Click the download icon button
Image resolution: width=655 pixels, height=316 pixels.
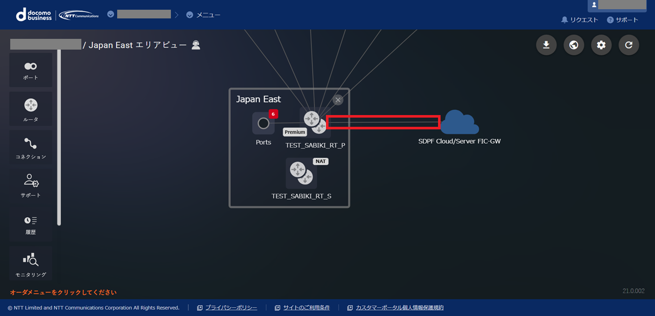(x=546, y=45)
